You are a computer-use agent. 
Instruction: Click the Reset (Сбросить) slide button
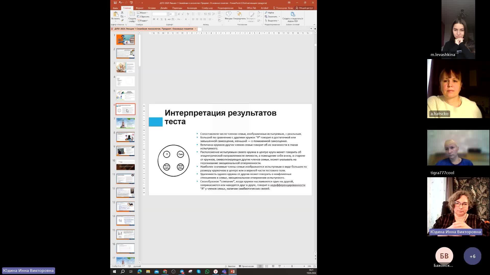[143, 17]
